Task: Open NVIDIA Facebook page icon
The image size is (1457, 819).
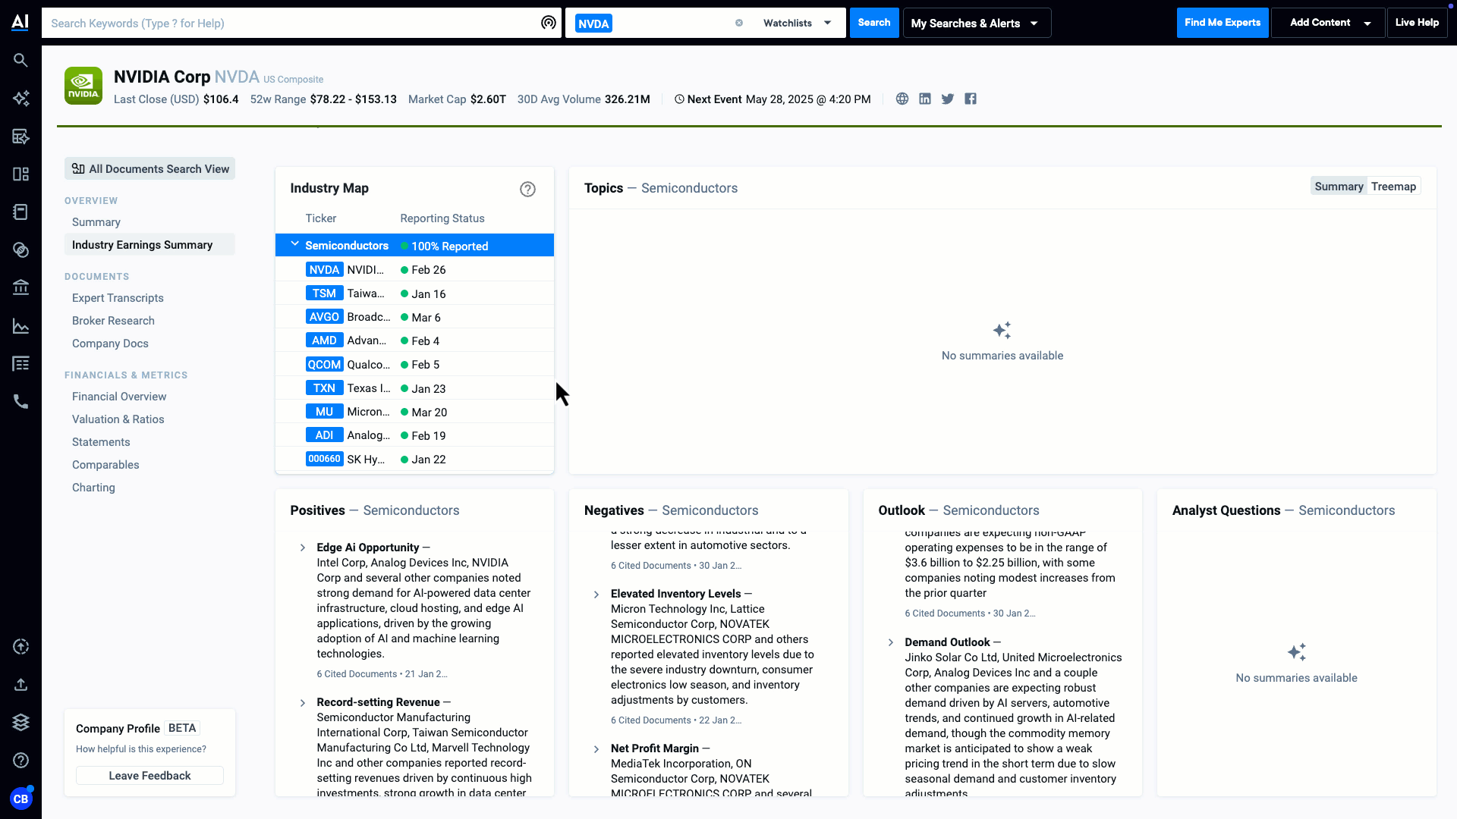Action: click(x=970, y=99)
